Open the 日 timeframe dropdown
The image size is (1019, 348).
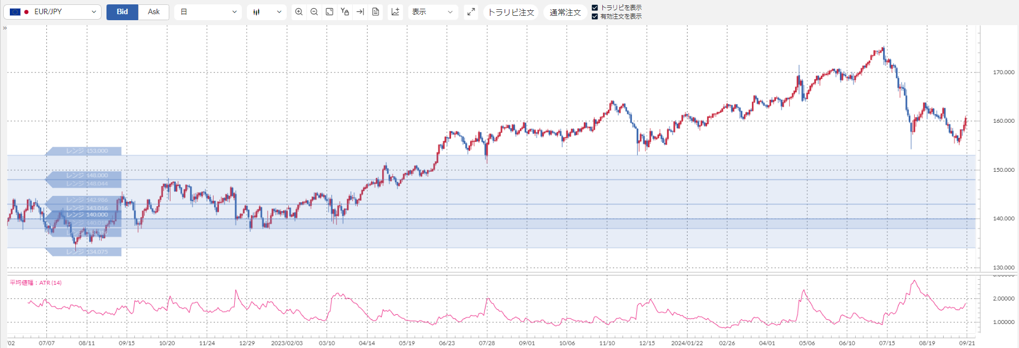point(208,12)
